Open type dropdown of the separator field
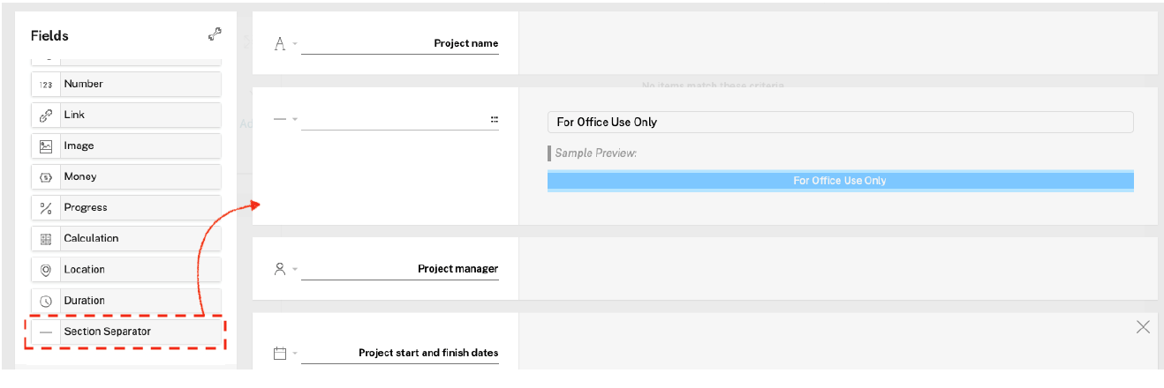 pos(284,119)
